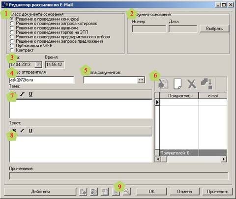Click the Получатель column header
236x199 pixels.
click(x=179, y=96)
